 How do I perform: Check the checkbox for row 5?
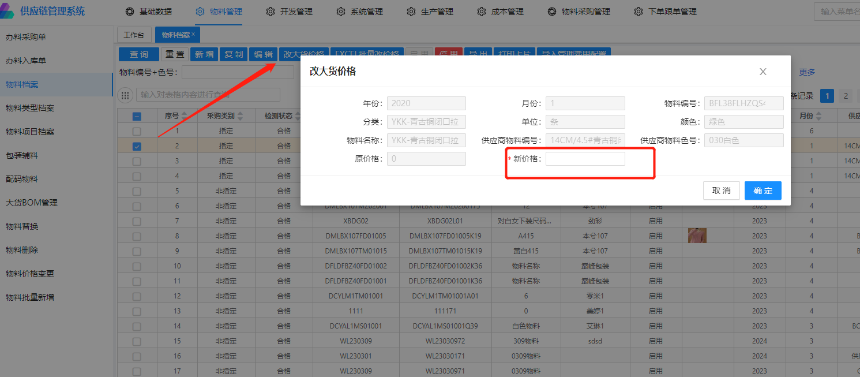tap(137, 191)
